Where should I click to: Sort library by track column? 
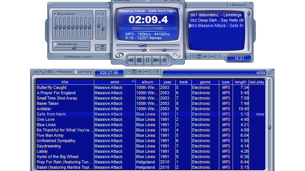click(x=183, y=82)
